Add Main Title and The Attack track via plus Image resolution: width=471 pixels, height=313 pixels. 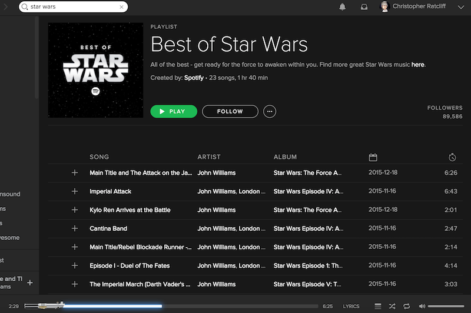click(75, 172)
